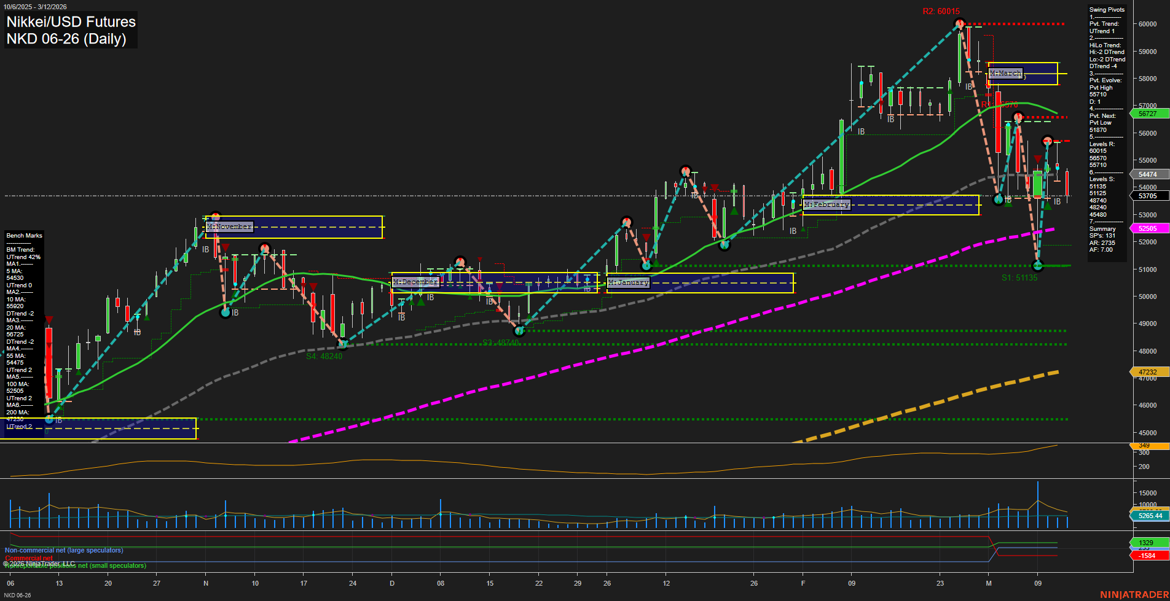Select the swing-low dot marker near S1: 51135
This screenshot has width=1170, height=601.
point(1037,266)
